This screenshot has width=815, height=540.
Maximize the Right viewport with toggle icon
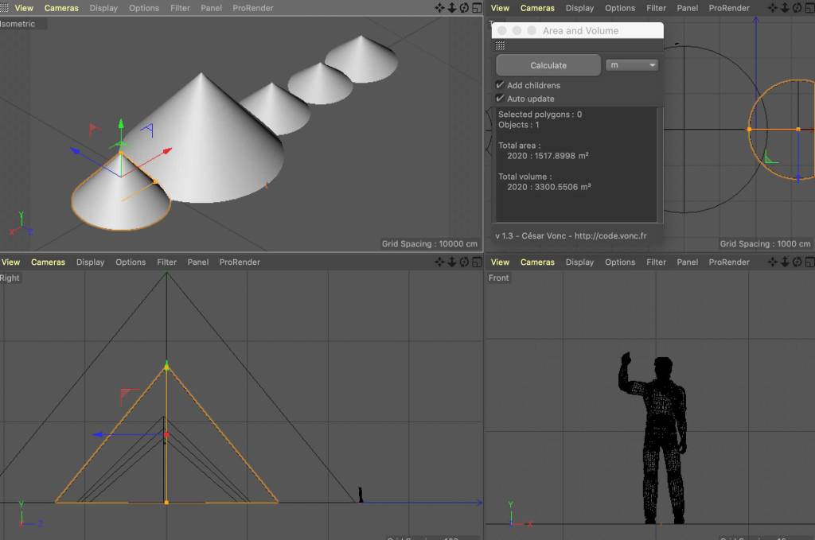(x=476, y=262)
